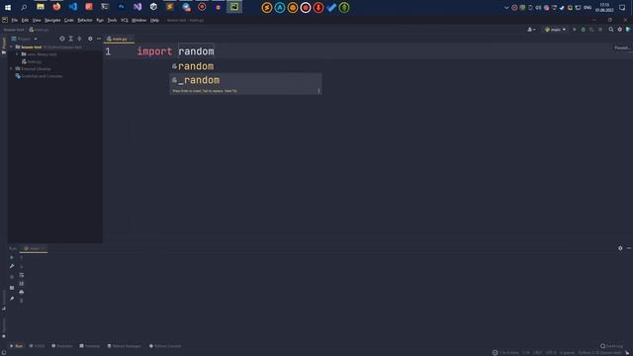Open the Tools menu
This screenshot has height=356, width=633.
pos(112,20)
